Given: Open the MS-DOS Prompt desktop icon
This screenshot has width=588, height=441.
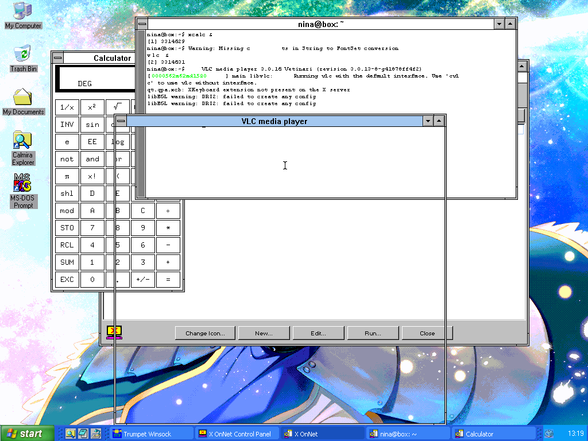Looking at the screenshot, I should tap(23, 189).
